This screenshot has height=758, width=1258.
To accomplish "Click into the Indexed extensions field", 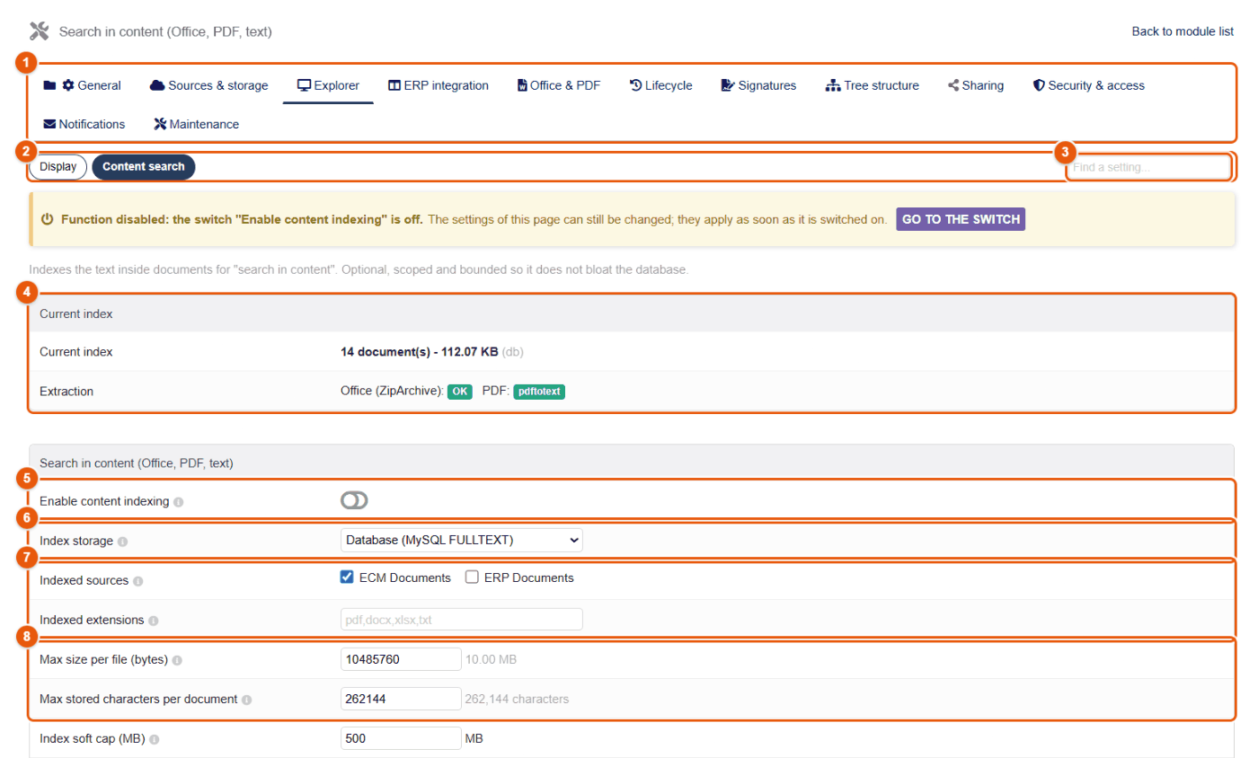I will click(462, 620).
